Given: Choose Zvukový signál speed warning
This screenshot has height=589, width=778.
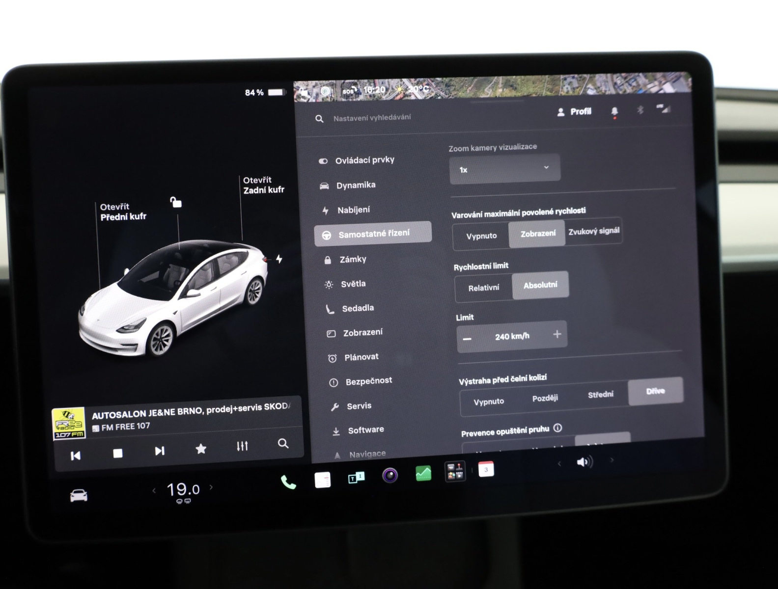Looking at the screenshot, I should pos(594,231).
